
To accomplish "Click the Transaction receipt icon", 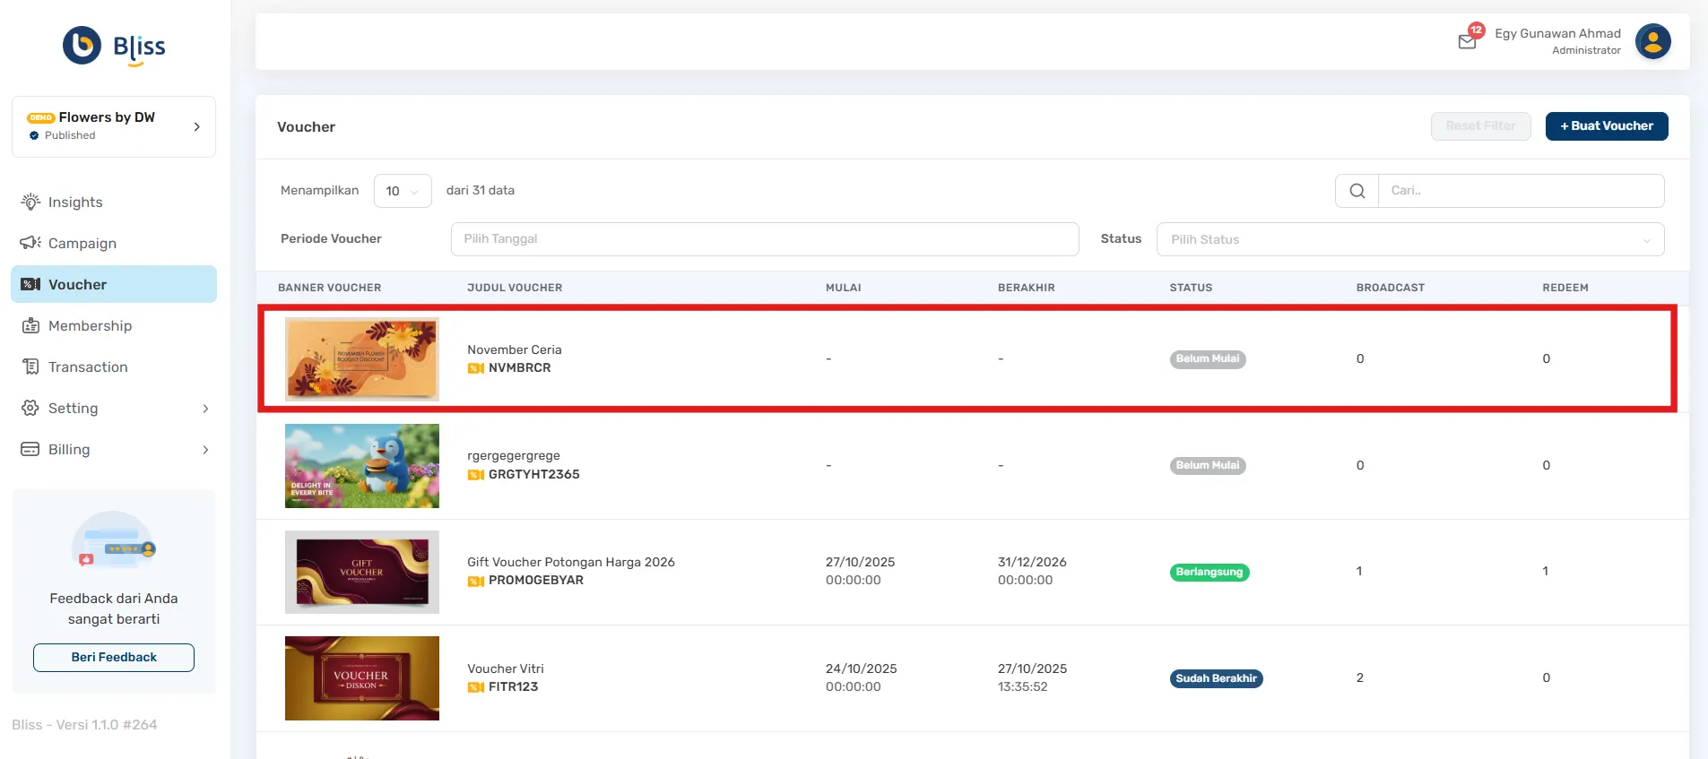I will pos(30,367).
